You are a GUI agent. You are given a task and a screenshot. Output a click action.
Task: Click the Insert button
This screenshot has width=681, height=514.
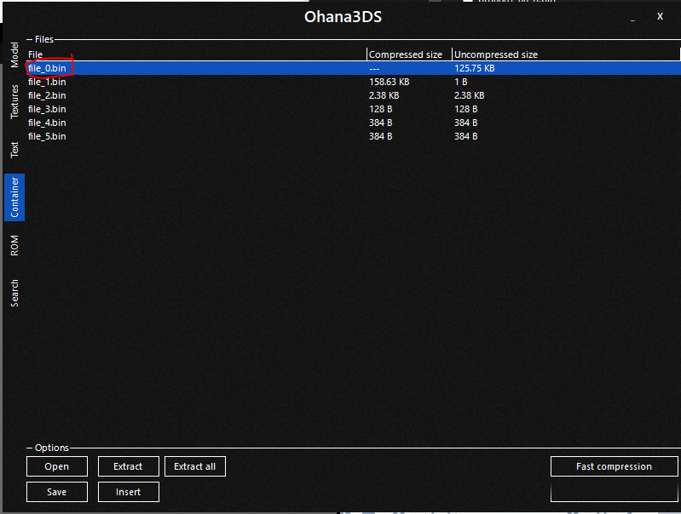(x=128, y=492)
